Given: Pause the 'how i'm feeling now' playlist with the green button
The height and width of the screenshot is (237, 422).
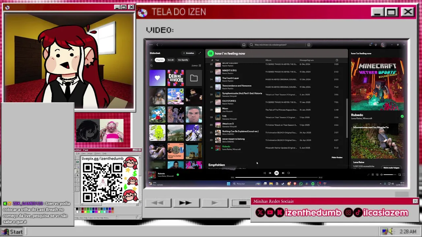Looking at the screenshot, I should coord(210,53).
